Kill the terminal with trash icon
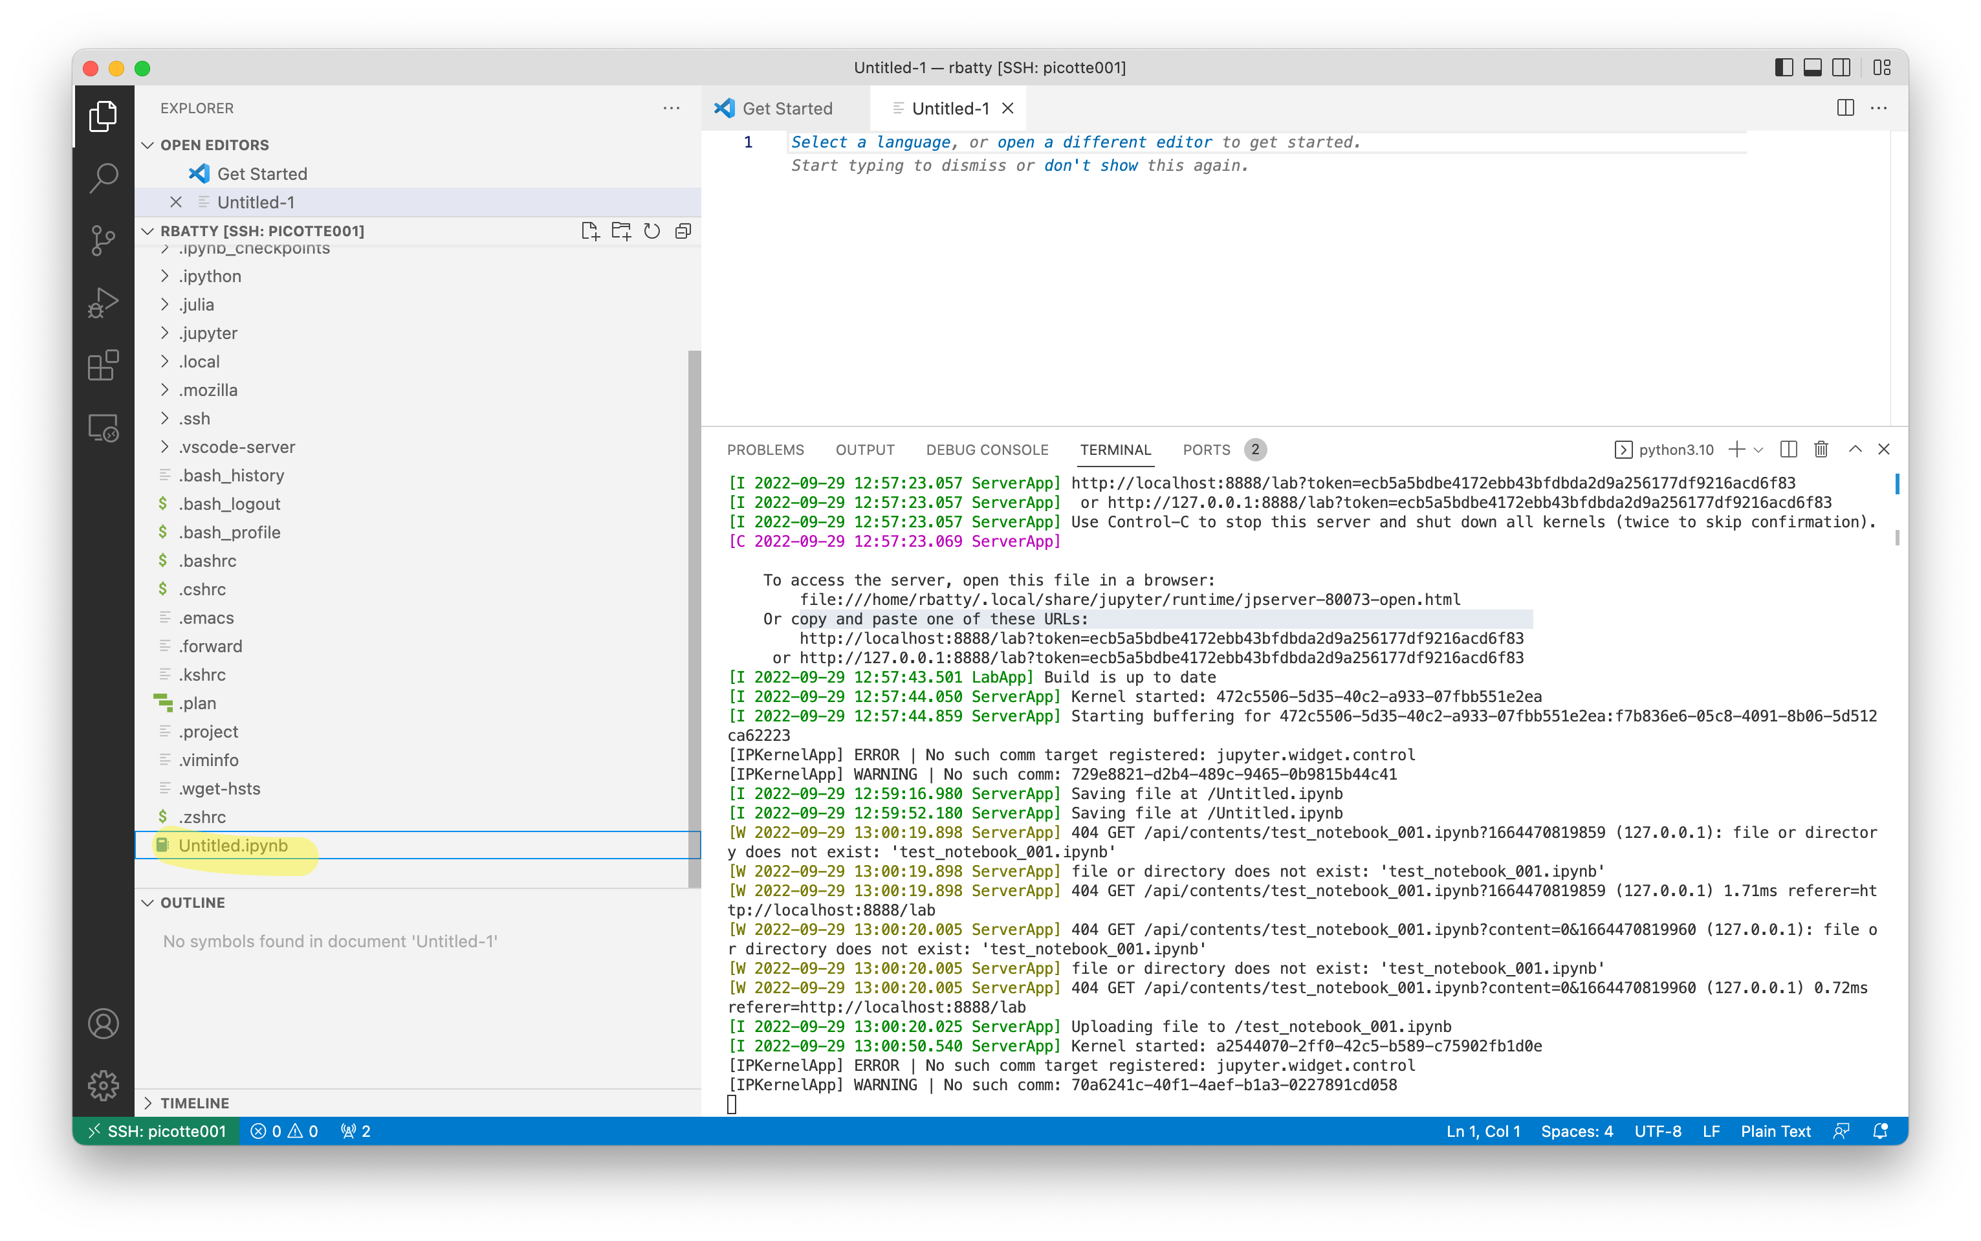Viewport: 1981px width, 1241px height. click(1821, 449)
